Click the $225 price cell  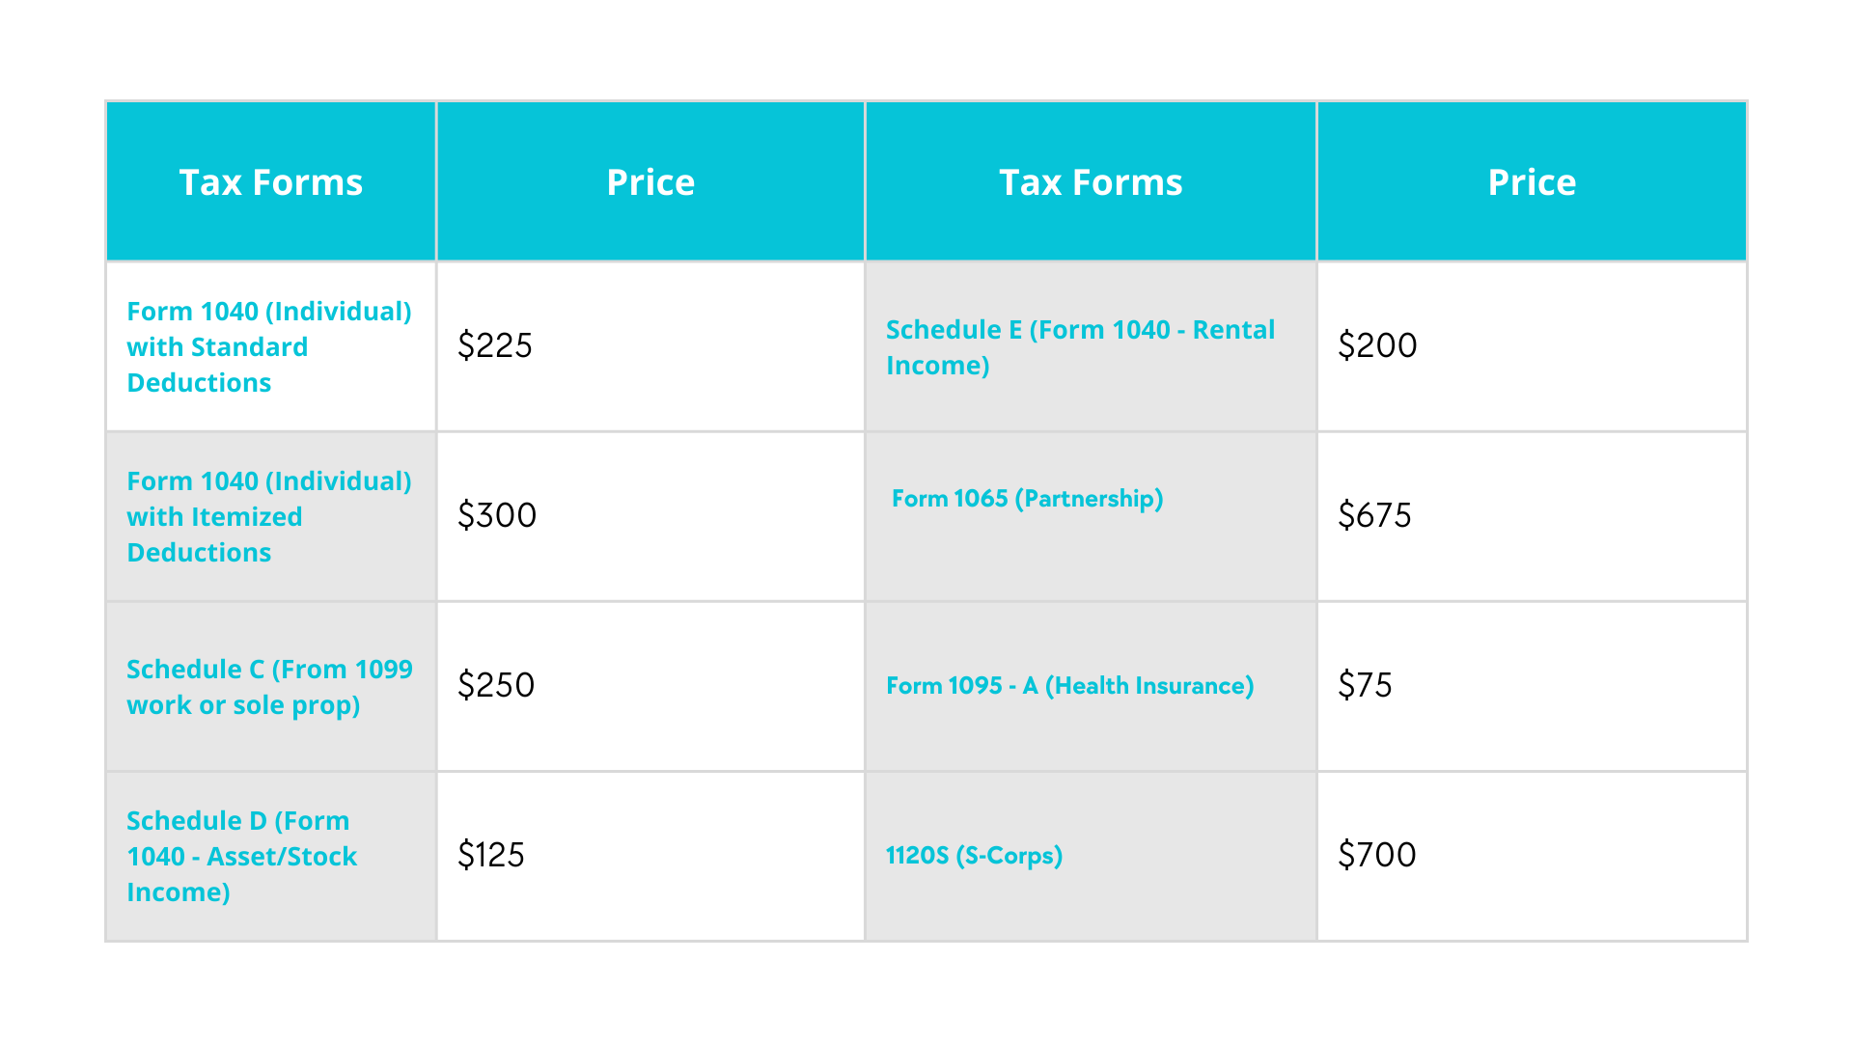coord(650,346)
